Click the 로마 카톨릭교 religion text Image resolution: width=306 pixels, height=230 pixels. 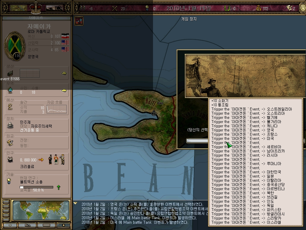click(39, 31)
